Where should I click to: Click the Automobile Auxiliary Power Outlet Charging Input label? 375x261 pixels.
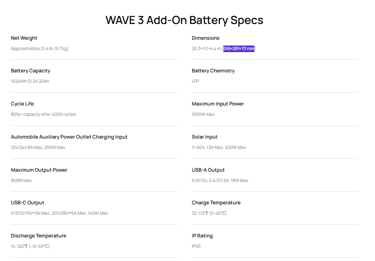point(69,137)
